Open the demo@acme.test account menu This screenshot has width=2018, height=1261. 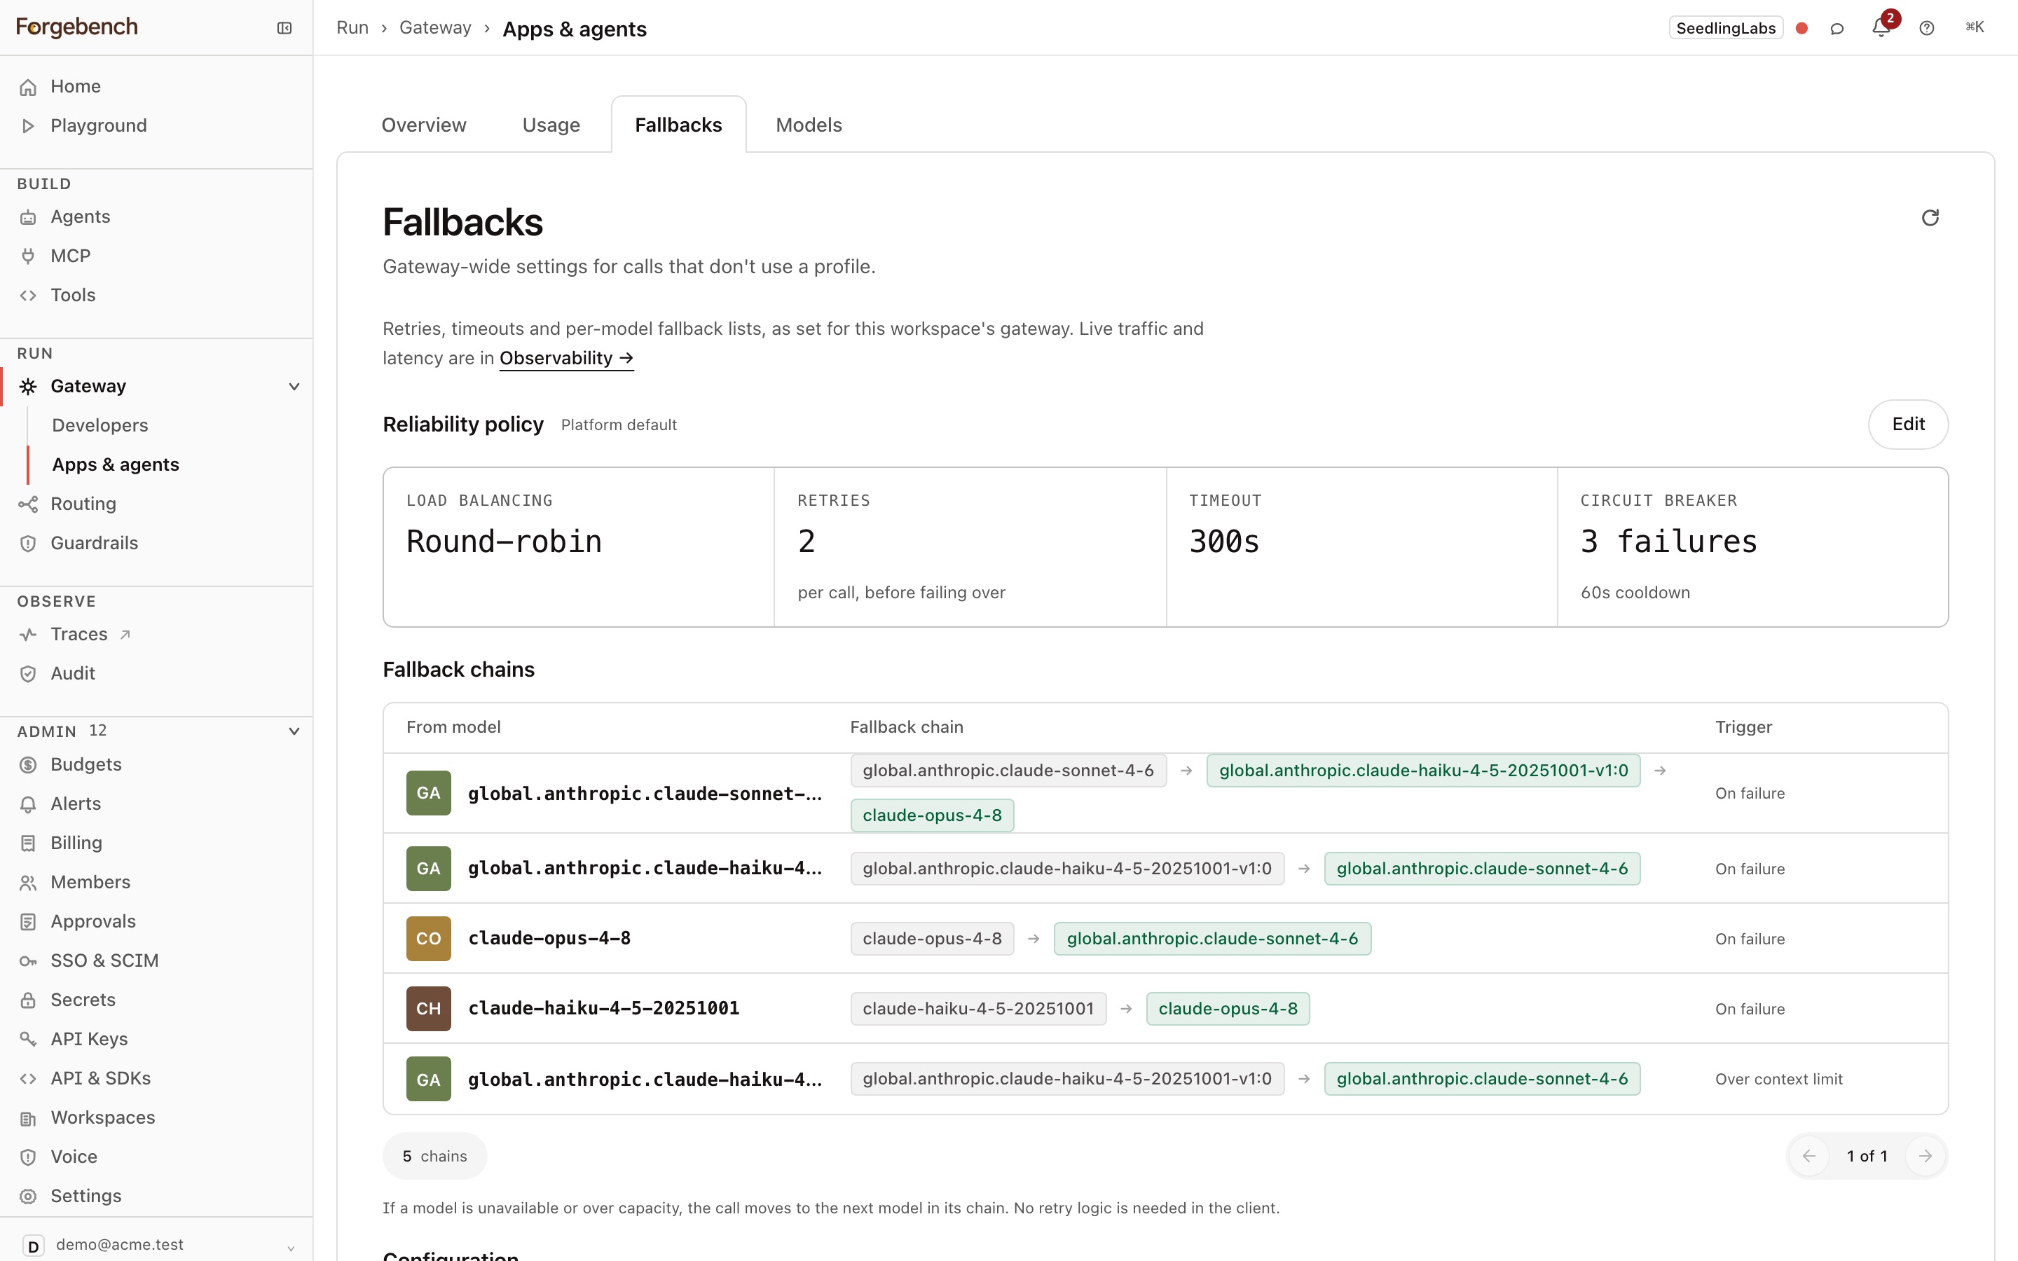(157, 1245)
